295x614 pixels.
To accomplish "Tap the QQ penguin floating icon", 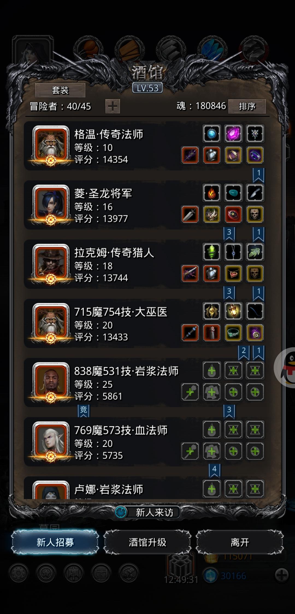I will 286,367.
